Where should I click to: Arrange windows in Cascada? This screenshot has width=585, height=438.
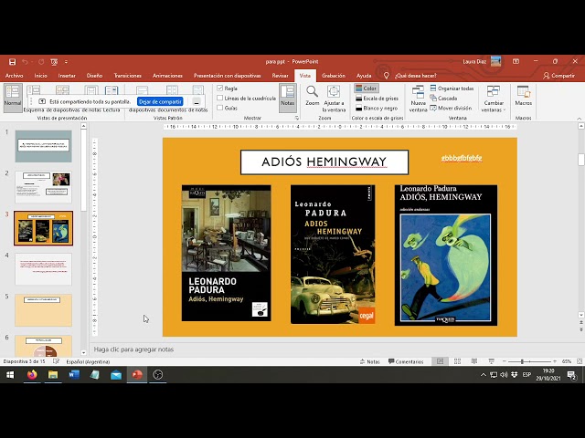pyautogui.click(x=443, y=99)
